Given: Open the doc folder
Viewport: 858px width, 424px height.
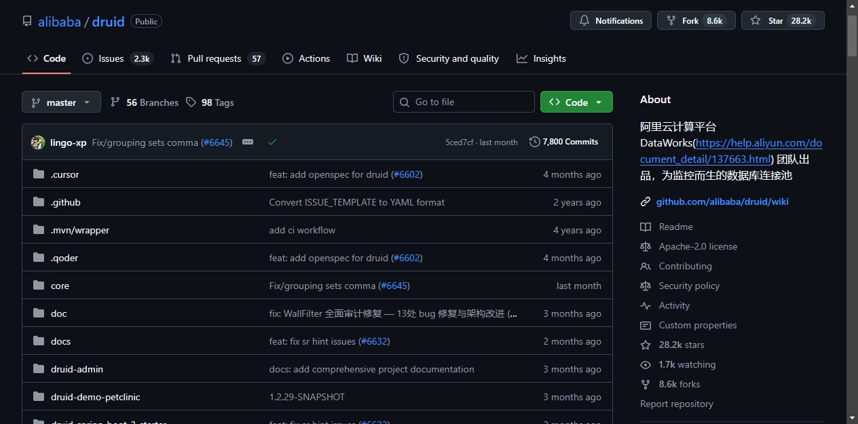Looking at the screenshot, I should (58, 313).
